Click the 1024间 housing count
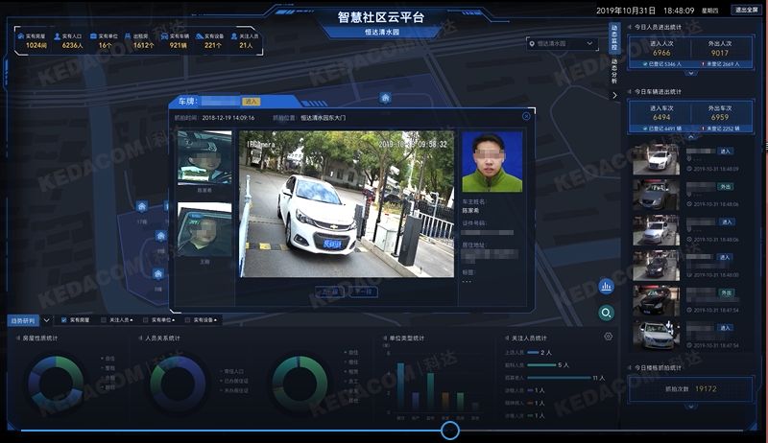This screenshot has height=443, width=768. (36, 45)
